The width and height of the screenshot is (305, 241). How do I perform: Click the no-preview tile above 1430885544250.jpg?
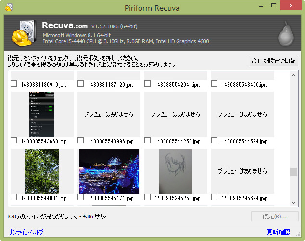pyautogui.click(x=176, y=114)
